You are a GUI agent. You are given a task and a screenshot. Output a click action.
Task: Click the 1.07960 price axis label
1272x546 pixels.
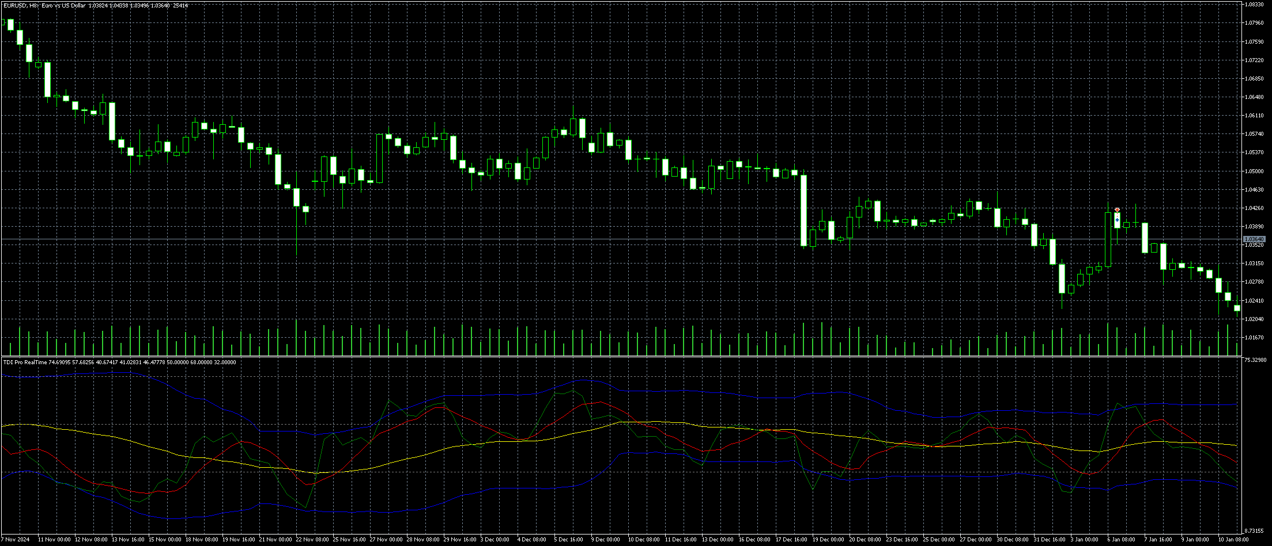coord(1254,23)
